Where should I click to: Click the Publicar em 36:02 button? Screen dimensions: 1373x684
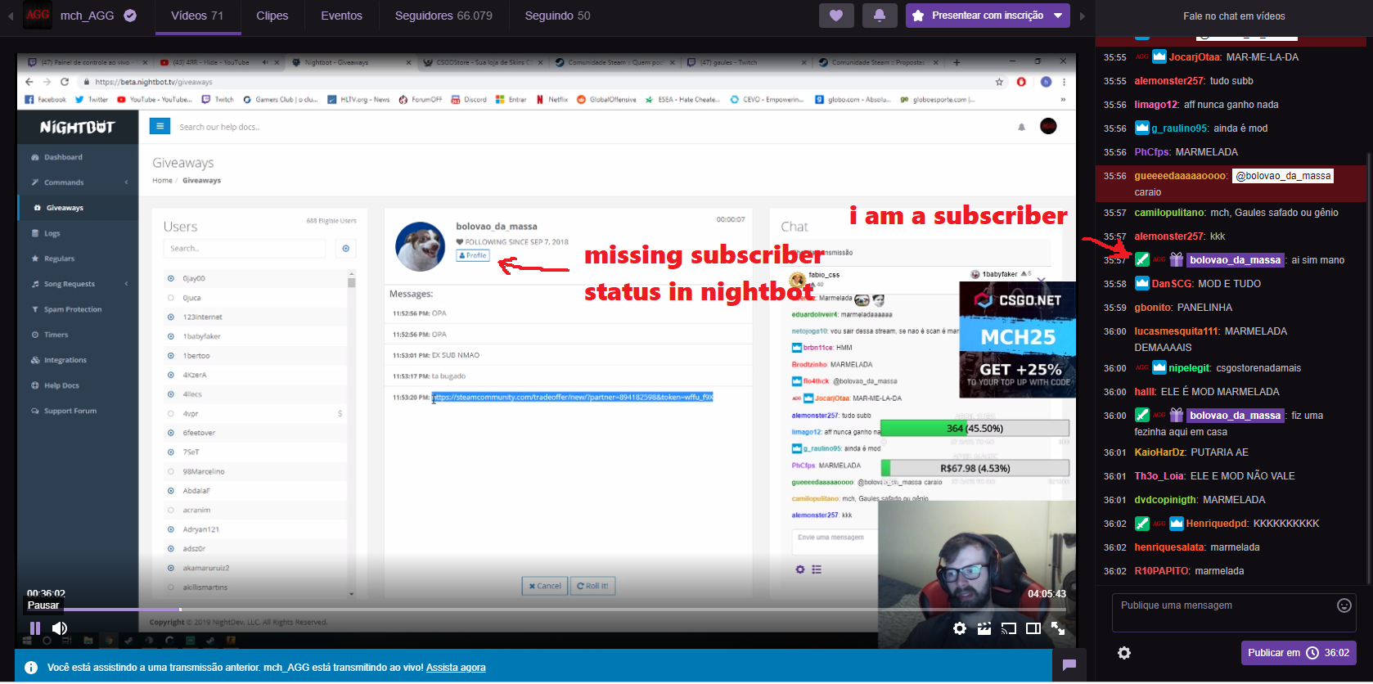tap(1299, 653)
